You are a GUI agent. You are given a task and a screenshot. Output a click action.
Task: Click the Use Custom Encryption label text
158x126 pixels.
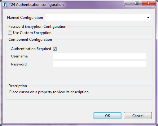tap(32, 33)
